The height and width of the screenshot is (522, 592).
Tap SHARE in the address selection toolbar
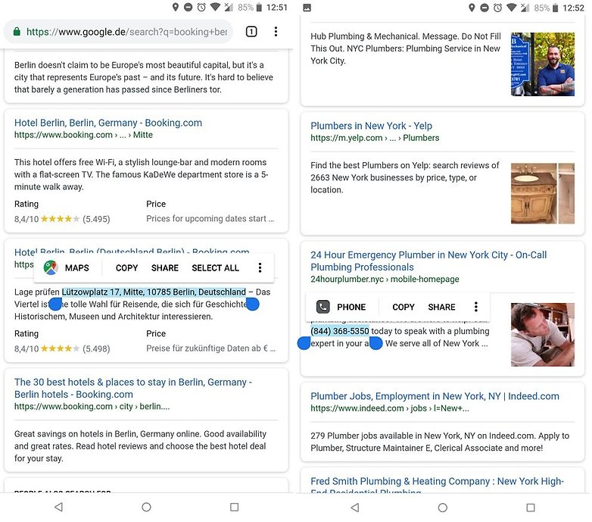(165, 267)
